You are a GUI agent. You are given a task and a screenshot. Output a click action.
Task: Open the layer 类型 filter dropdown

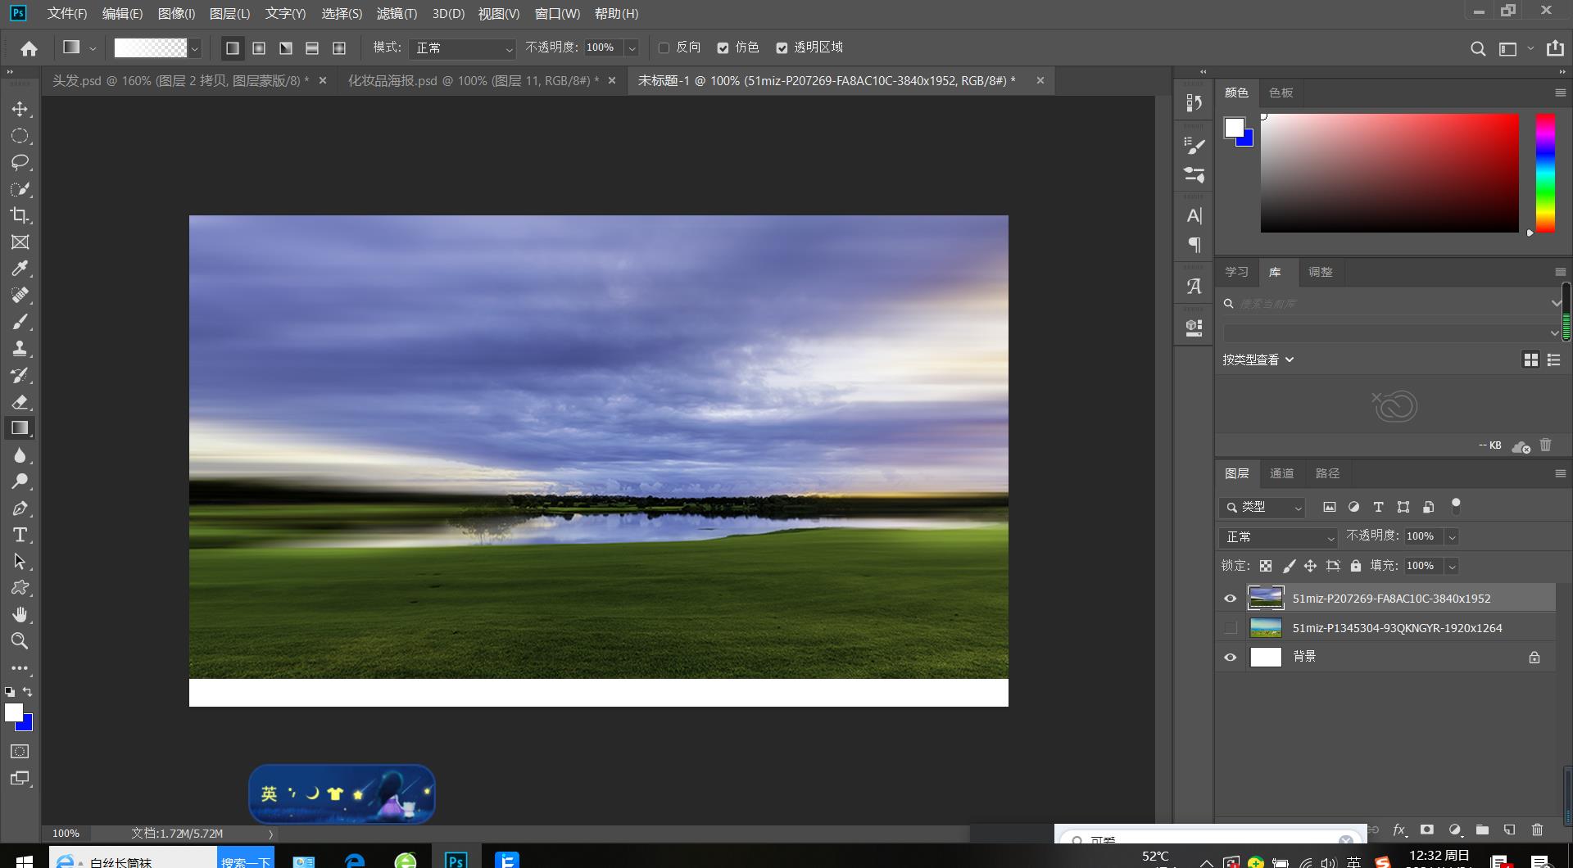tap(1262, 508)
